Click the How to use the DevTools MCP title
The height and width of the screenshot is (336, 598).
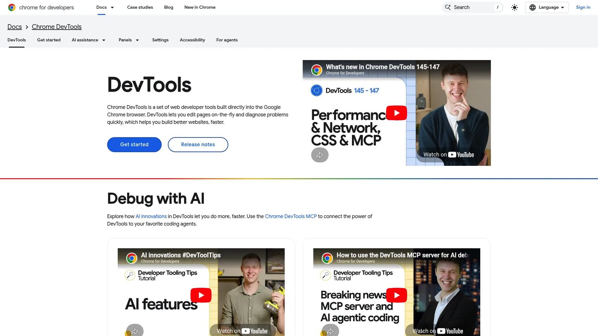pyautogui.click(x=402, y=255)
